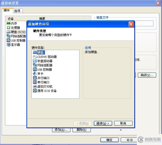
Task: Select 软盘驱动器 hardware type
Action: (45, 61)
